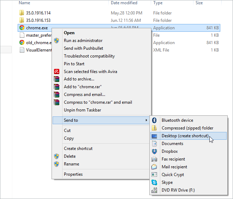This screenshot has width=233, height=199.
Task: Click the VisualElements XML file icon
Action: [22, 50]
